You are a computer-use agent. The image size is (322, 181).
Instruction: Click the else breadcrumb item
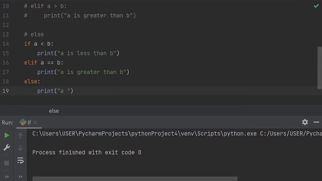point(54,111)
